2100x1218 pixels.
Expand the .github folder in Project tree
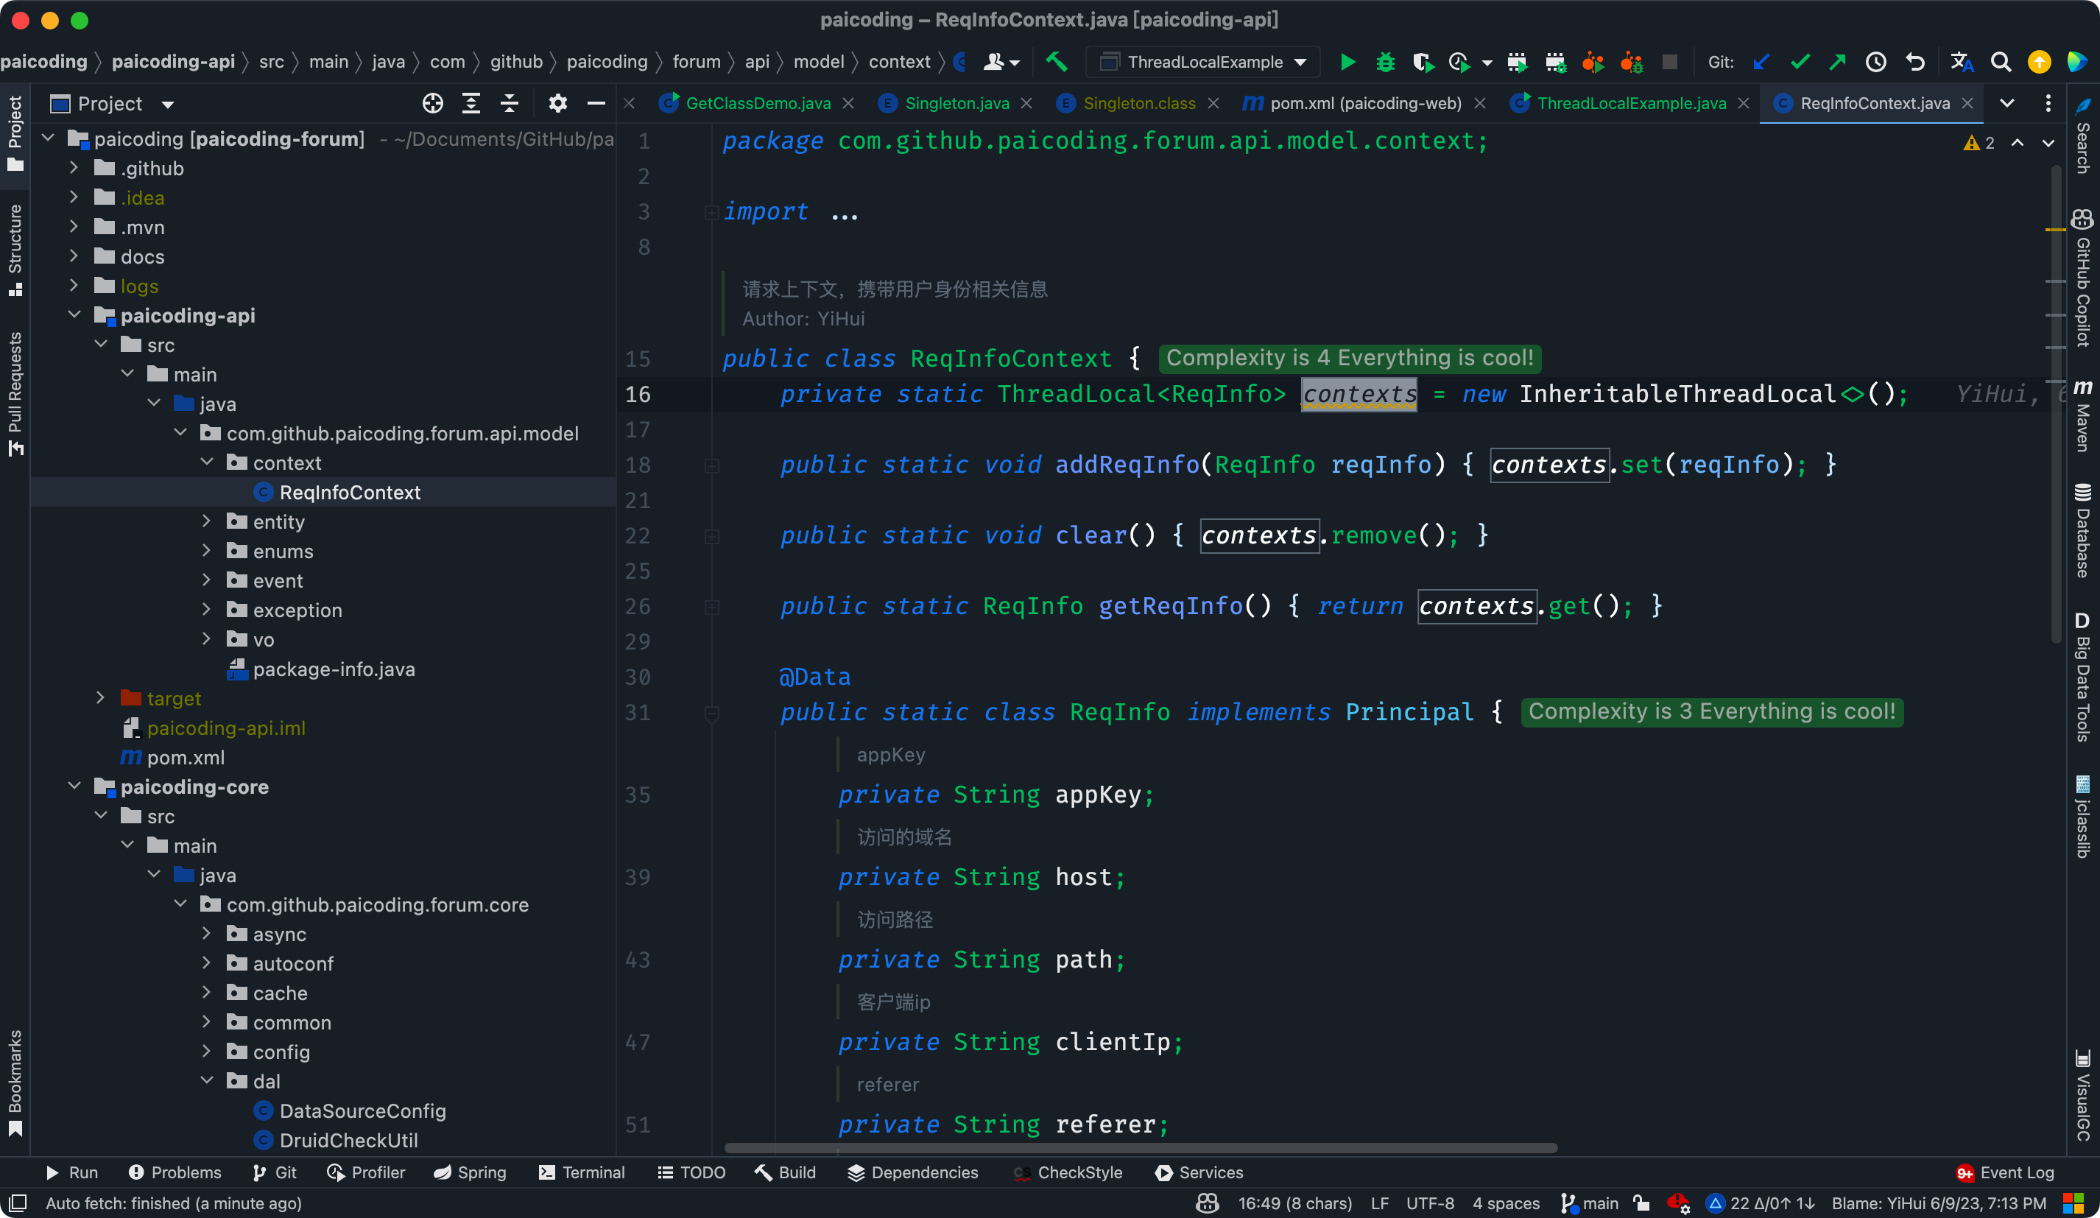click(74, 168)
